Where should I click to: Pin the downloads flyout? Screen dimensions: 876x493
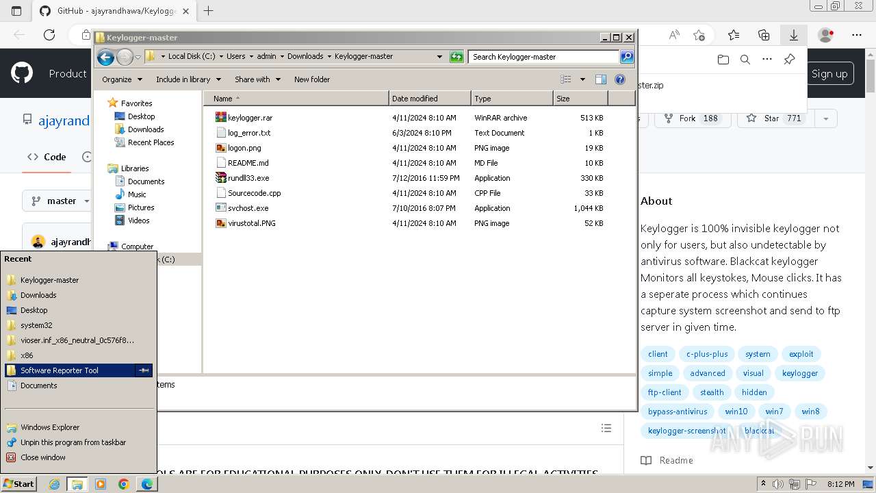click(789, 60)
